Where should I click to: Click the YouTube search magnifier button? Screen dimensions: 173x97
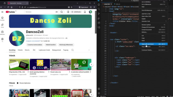pyautogui.click(x=62, y=12)
